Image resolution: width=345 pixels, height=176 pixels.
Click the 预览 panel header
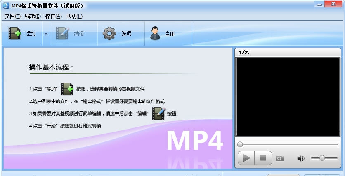[288, 52]
